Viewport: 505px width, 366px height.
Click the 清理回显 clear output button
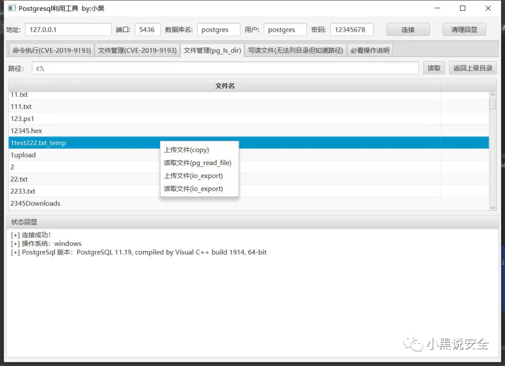[x=464, y=29]
